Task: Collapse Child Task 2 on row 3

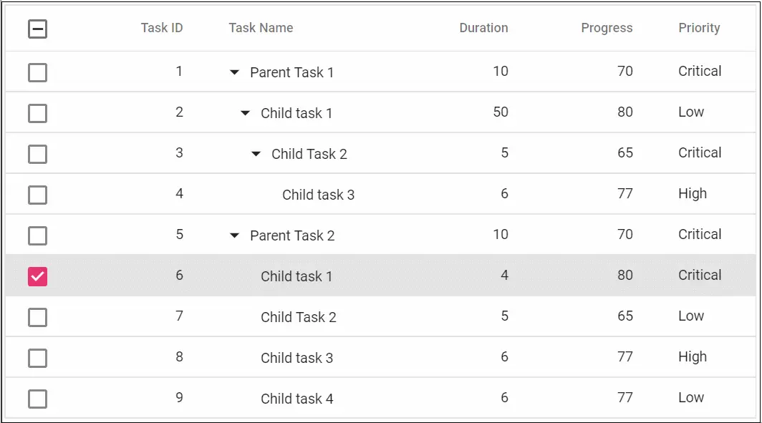Action: point(256,153)
